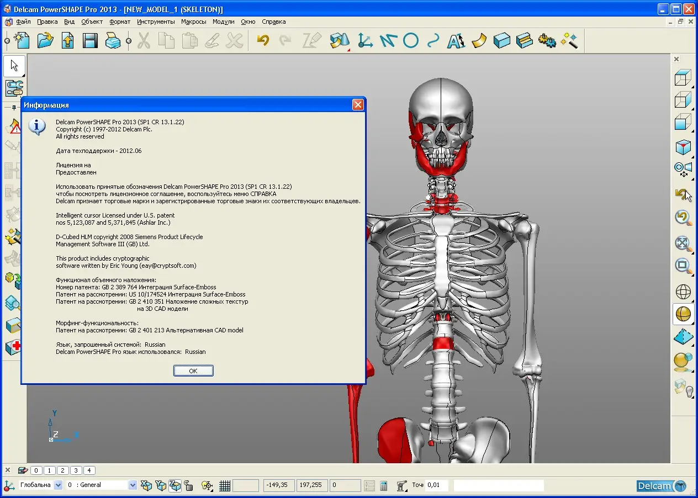Toggle visibility of level 1
The width and height of the screenshot is (698, 498).
click(x=50, y=470)
